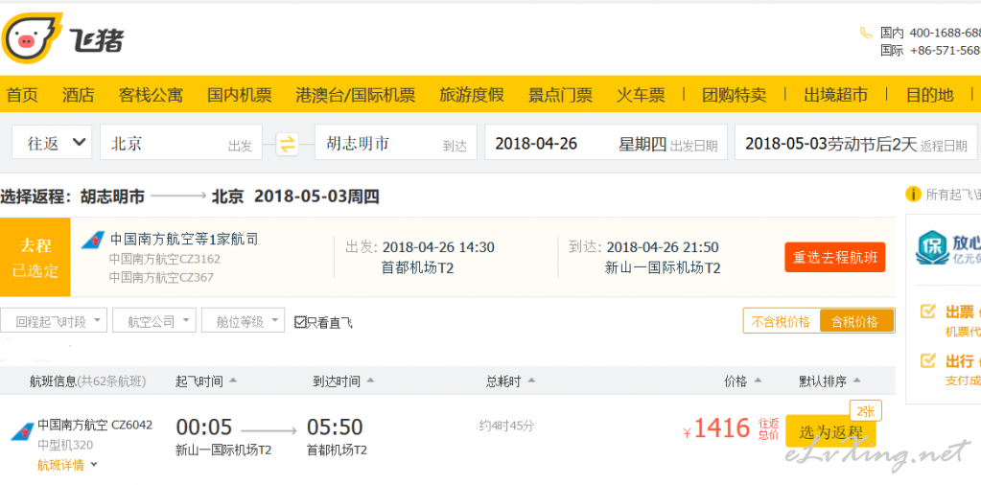Viewport: 981px width, 485px height.
Task: Click departure date field 2018-04-26
Action: click(606, 143)
